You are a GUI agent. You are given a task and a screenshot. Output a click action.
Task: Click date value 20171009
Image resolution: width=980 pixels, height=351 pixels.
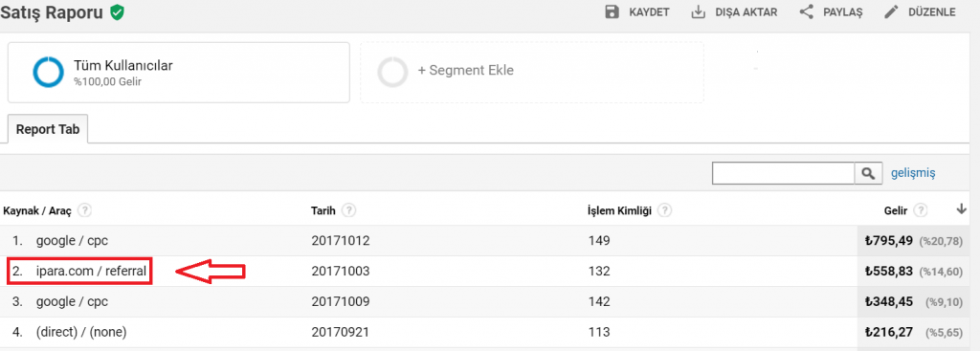(340, 301)
